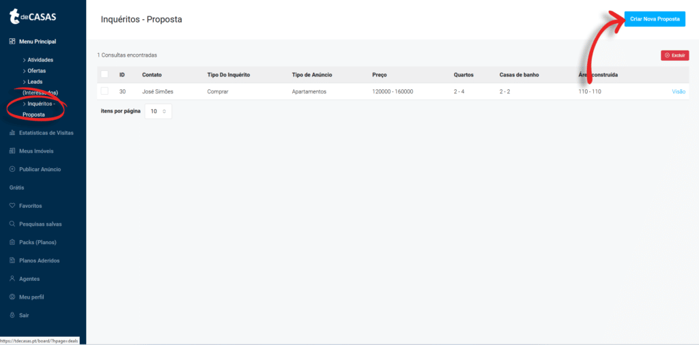
Task: Expand the Atividades submenu item
Action: pyautogui.click(x=38, y=59)
